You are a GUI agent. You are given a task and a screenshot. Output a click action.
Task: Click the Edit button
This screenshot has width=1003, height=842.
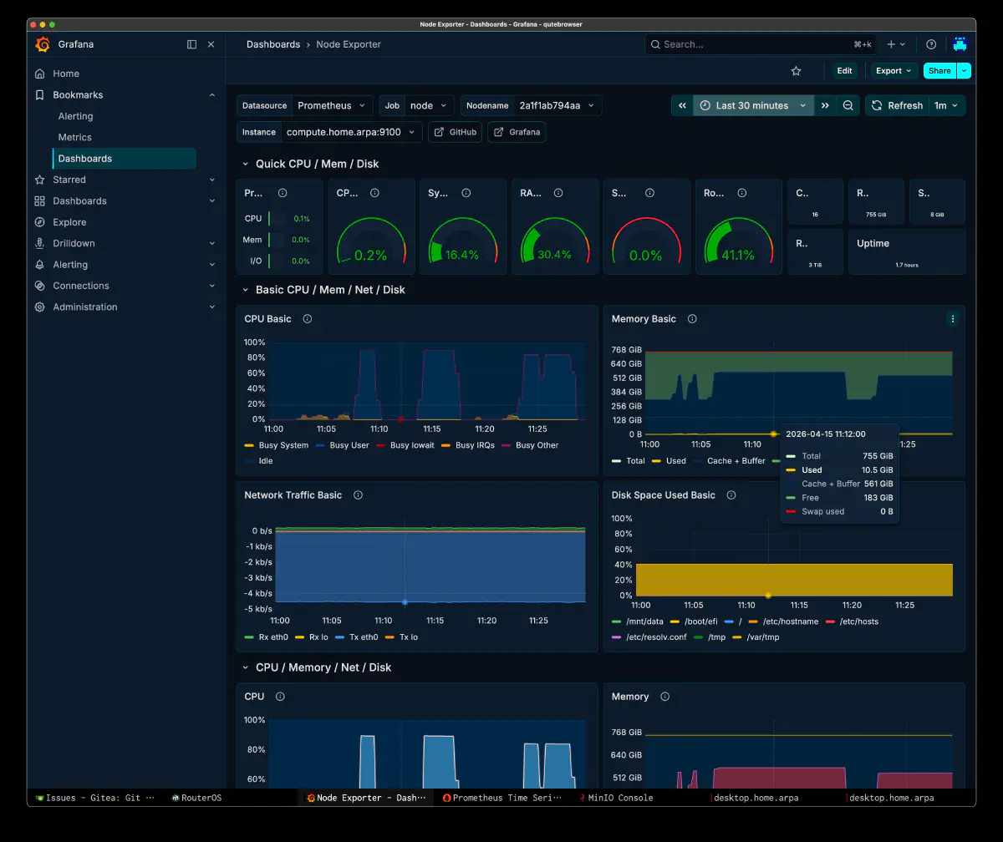(x=844, y=71)
